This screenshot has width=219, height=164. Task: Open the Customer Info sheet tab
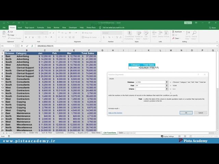tap(20, 133)
